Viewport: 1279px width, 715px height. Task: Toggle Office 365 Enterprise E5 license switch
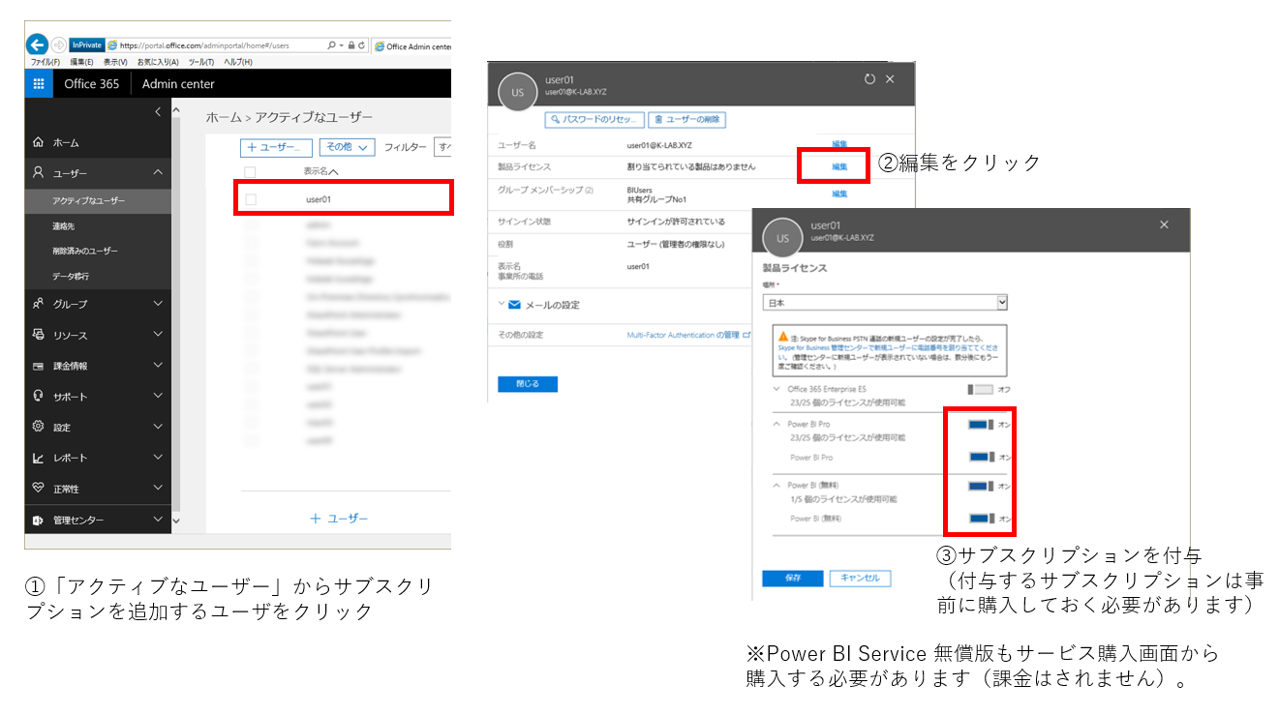coord(980,389)
